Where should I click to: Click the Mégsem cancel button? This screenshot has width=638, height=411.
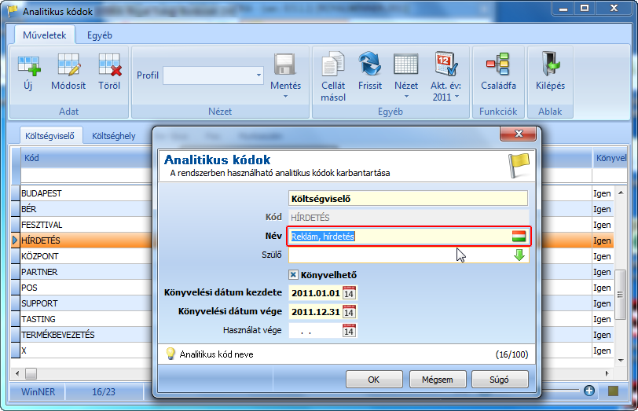click(x=437, y=380)
